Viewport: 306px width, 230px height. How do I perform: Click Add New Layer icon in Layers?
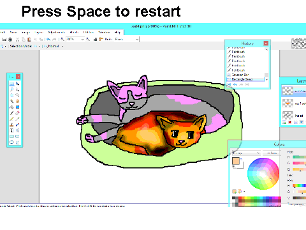(284, 122)
